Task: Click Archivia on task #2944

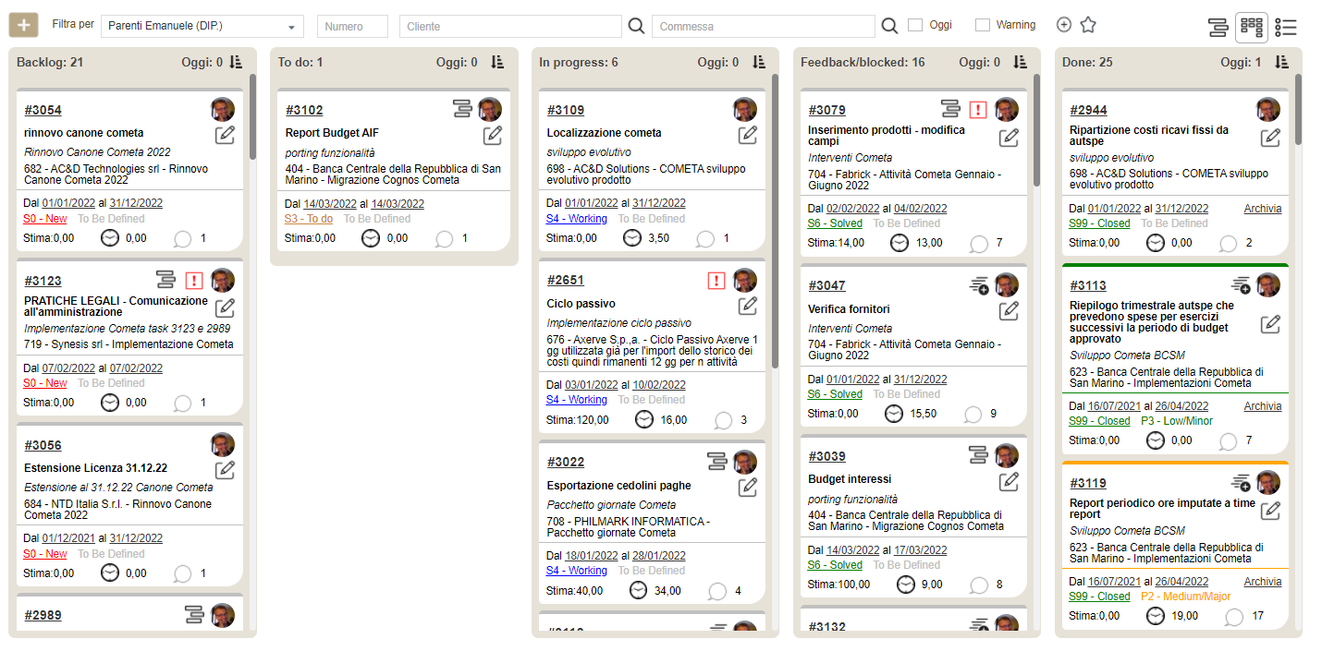Action: 1262,209
